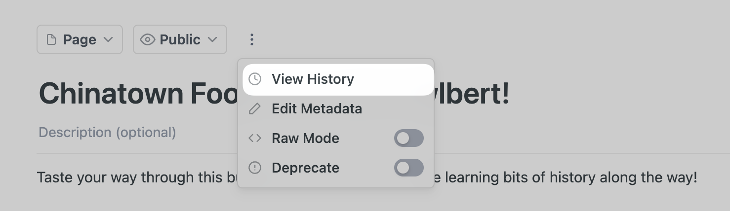Click the eye icon on Public button
Screen dimensions: 730x211
pyautogui.click(x=148, y=39)
